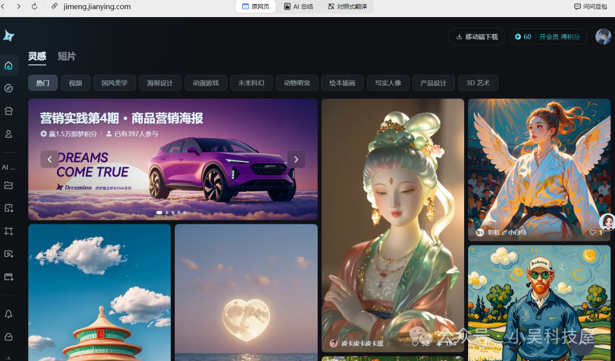
Task: Select 未来科幻 category filter
Action: click(x=252, y=83)
